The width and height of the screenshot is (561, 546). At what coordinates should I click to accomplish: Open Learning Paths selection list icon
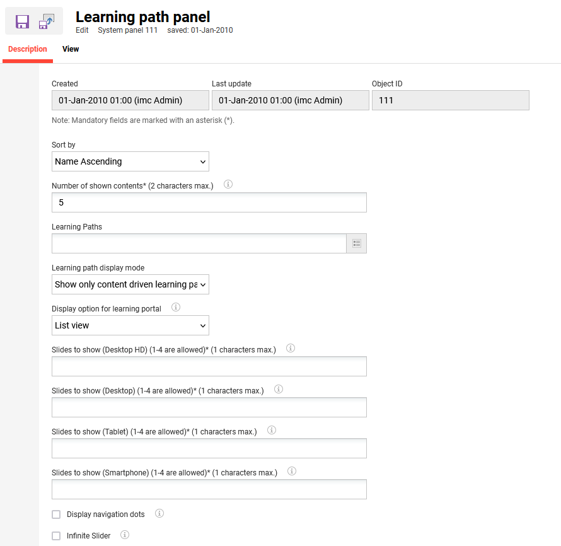pyautogui.click(x=357, y=243)
